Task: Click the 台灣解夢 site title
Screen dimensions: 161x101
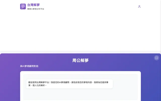Action: [33, 5]
